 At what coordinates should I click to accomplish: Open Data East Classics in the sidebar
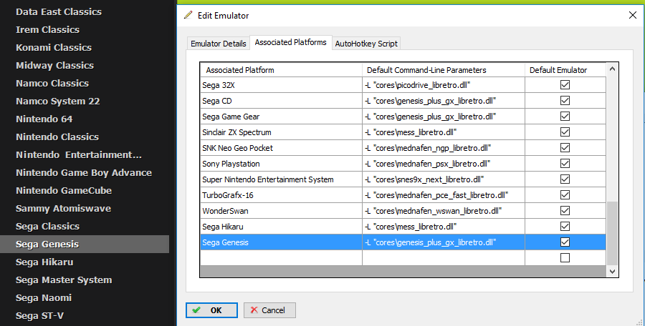coord(59,12)
